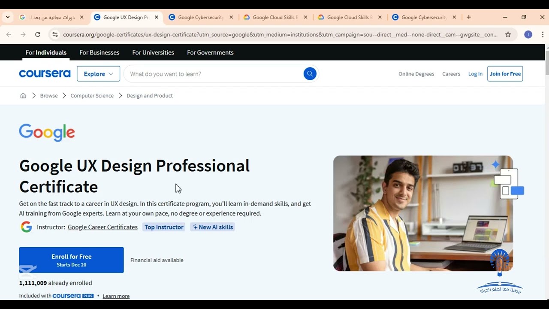The height and width of the screenshot is (309, 549).
Task: Bookmark this page with star icon
Action: (508, 34)
